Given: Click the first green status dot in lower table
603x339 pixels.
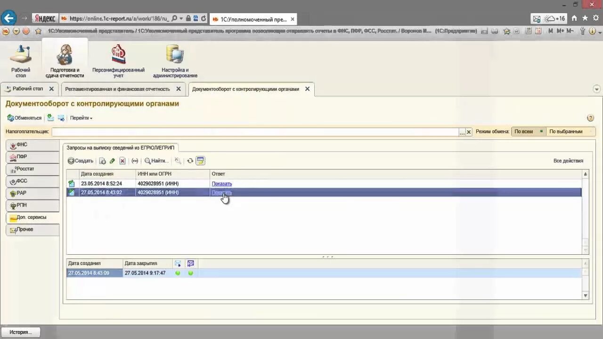Looking at the screenshot, I should click(178, 273).
